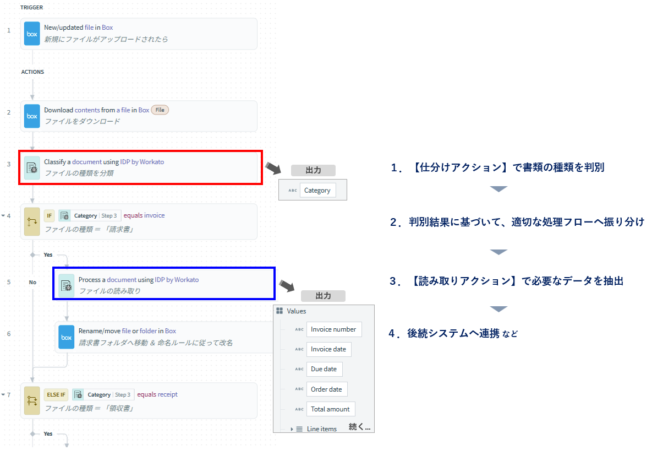Collapse IF step 4 using its arrow
Image resolution: width=652 pixels, height=450 pixels.
3,215
